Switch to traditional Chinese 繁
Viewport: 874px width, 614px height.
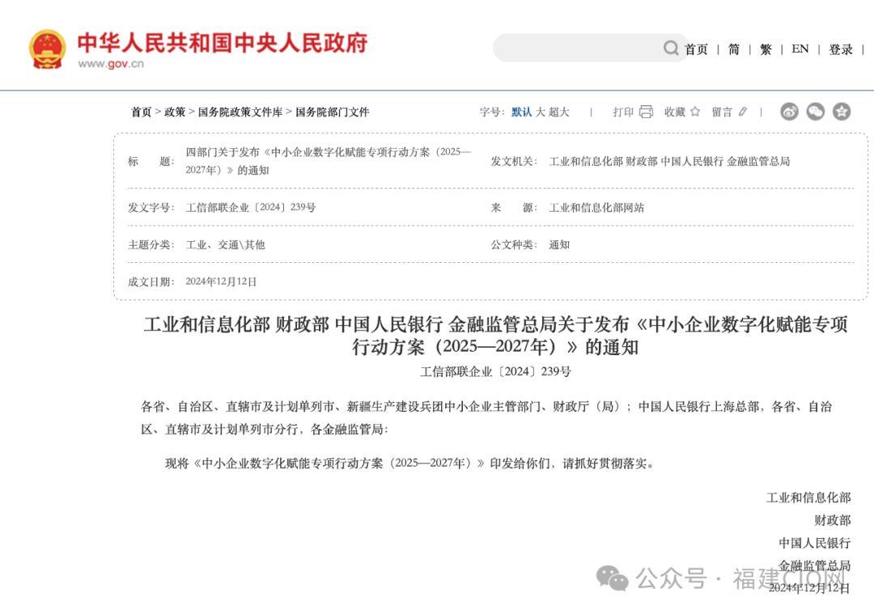(766, 49)
